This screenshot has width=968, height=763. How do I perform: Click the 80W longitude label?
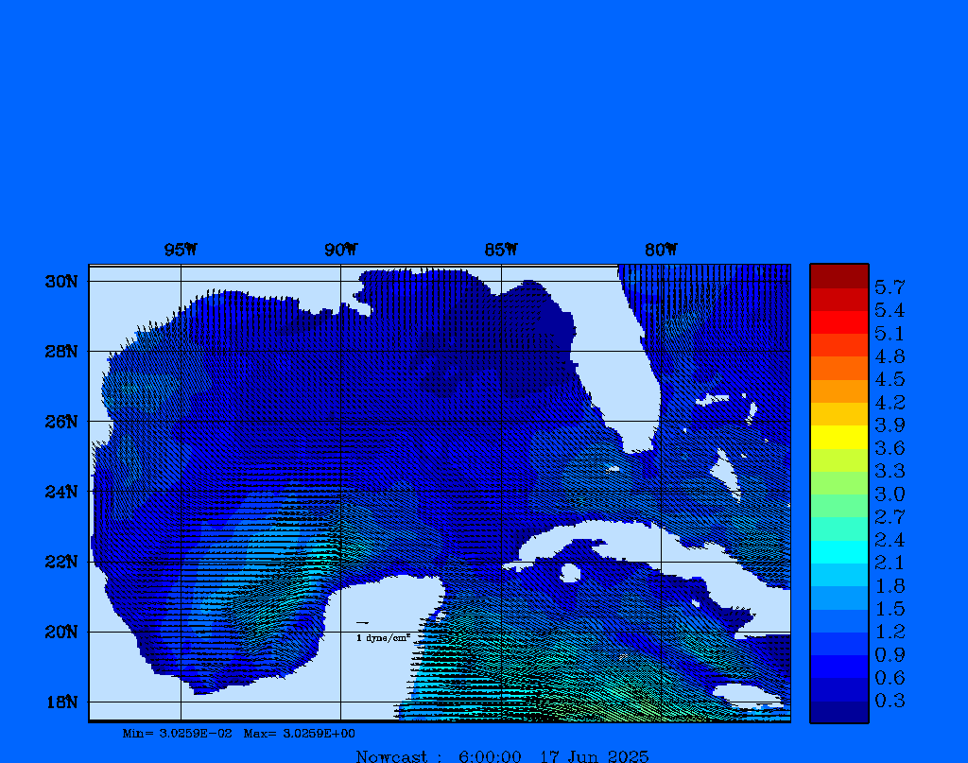661,250
